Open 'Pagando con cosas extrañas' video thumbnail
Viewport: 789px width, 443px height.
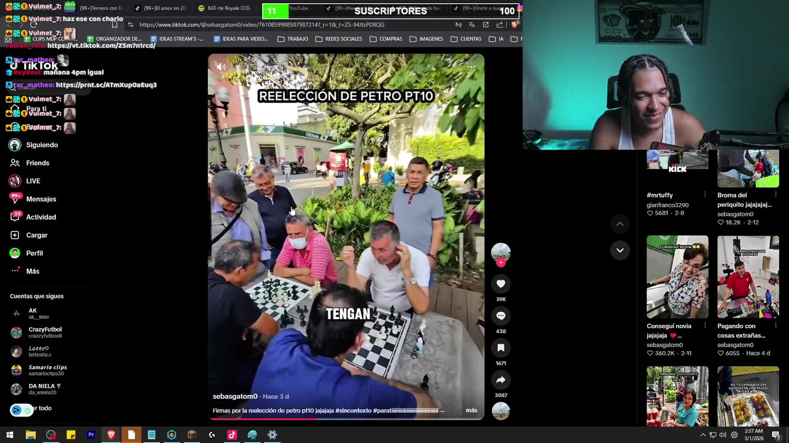[x=748, y=277]
